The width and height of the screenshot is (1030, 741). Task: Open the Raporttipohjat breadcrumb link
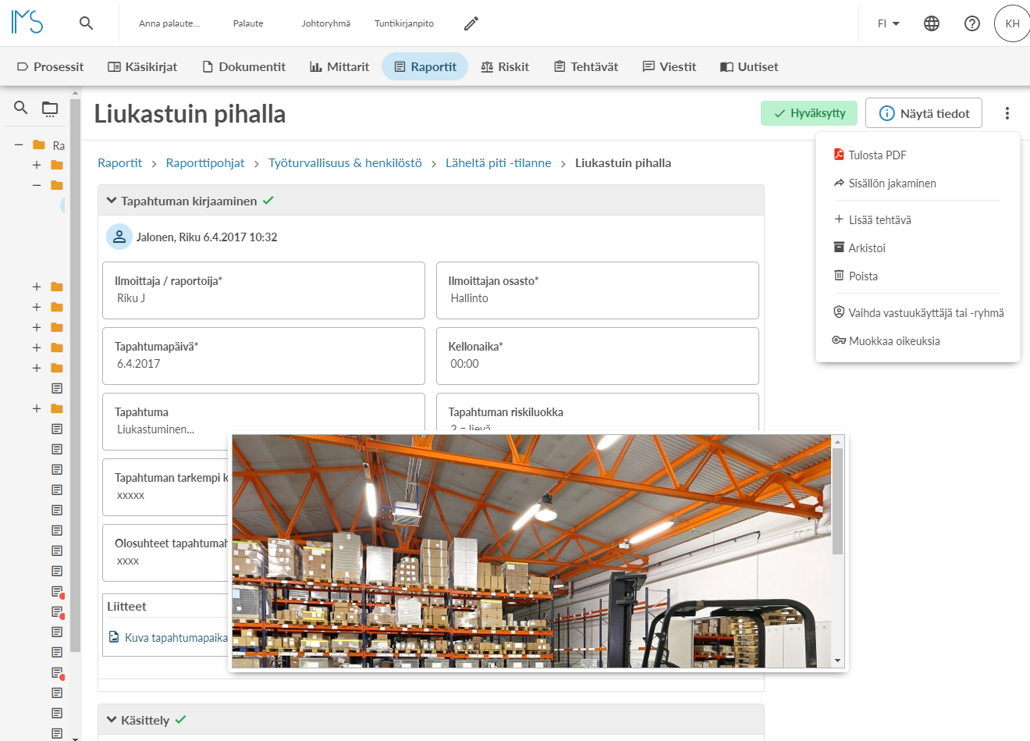click(x=205, y=162)
